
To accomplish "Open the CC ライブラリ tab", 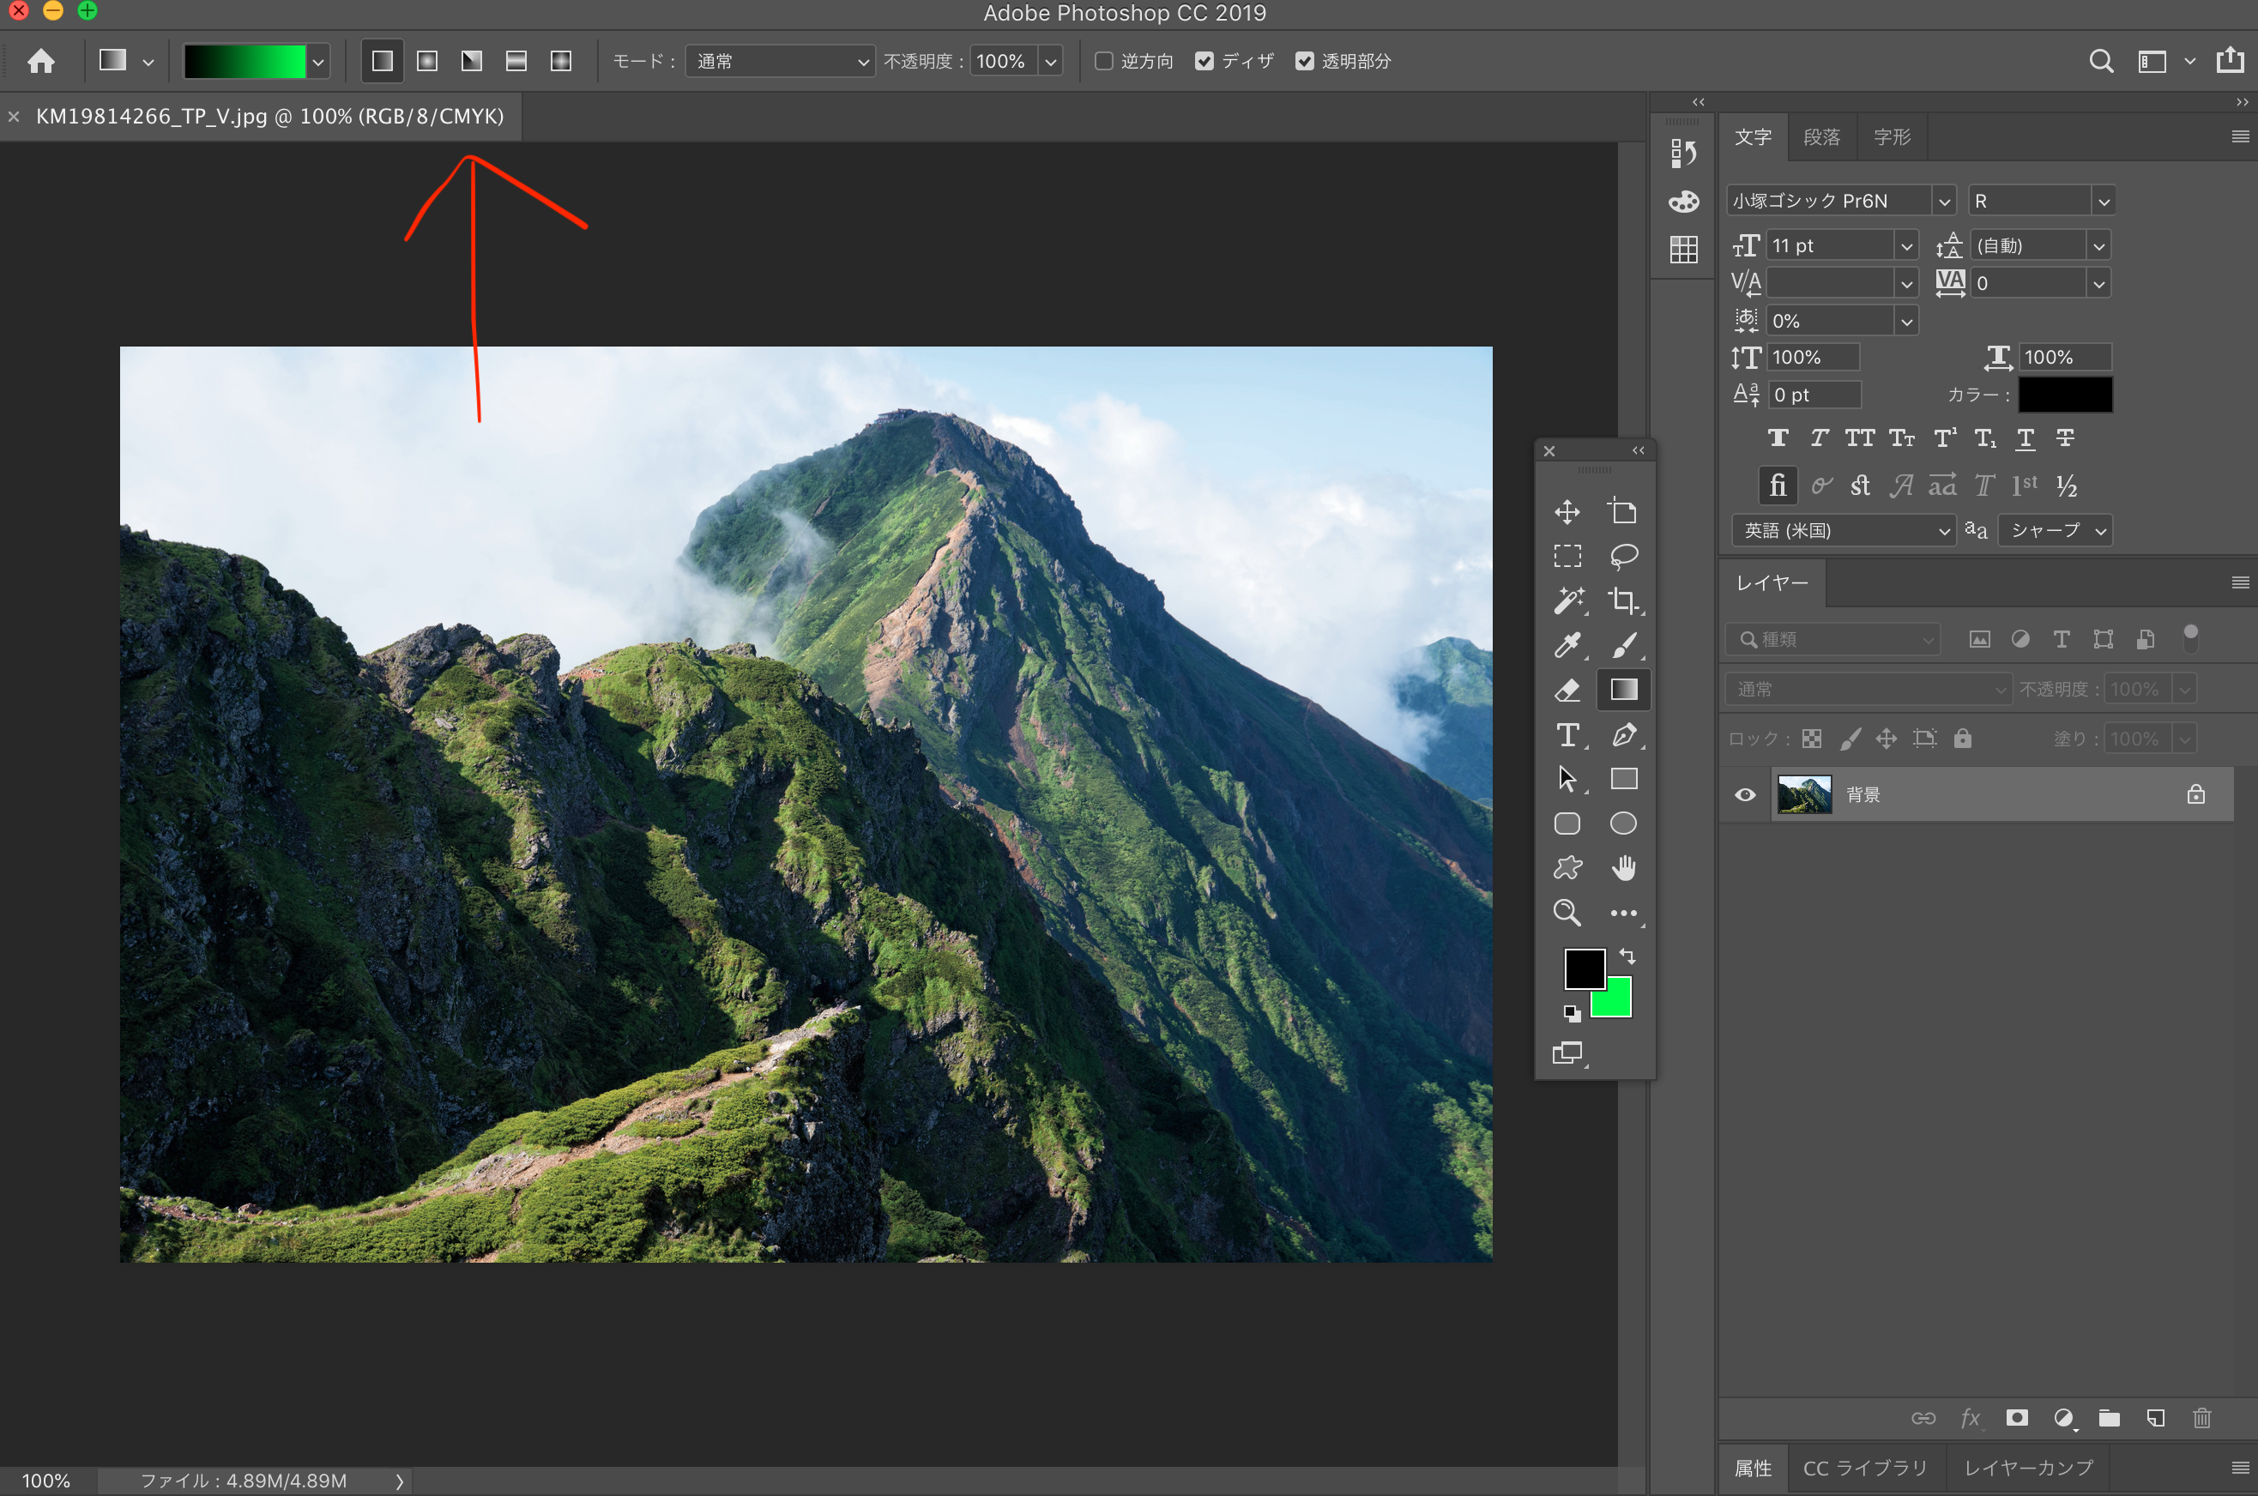I will click(1864, 1468).
